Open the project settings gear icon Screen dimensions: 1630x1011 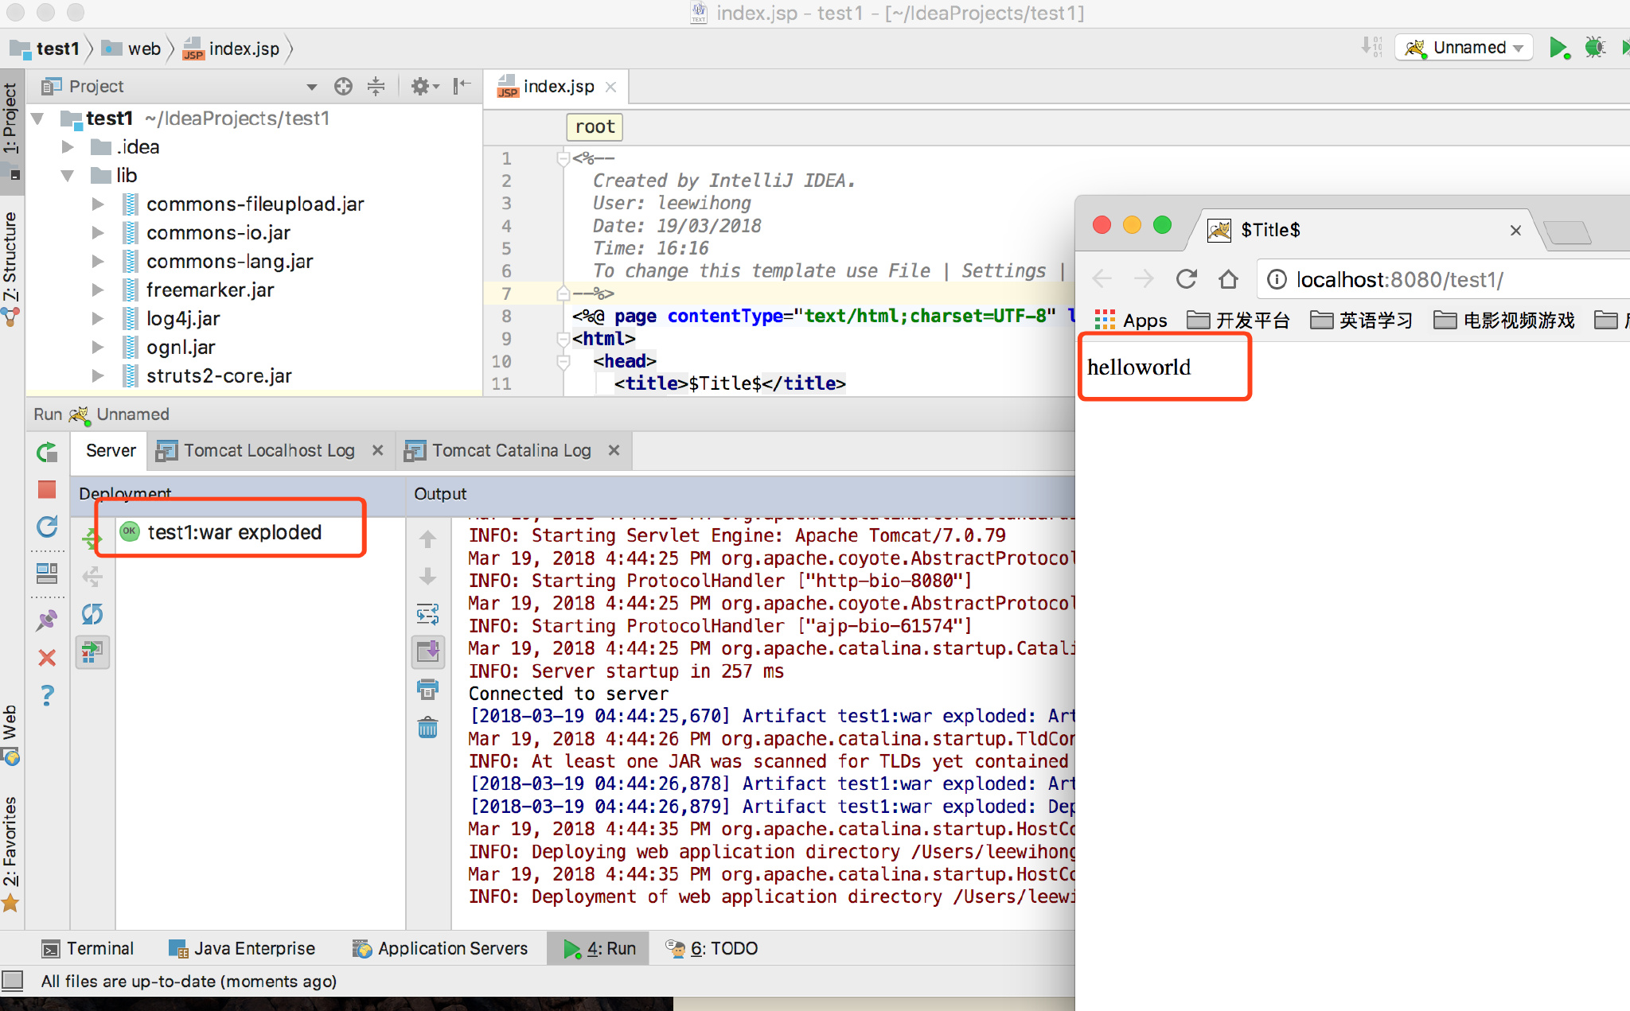(421, 86)
